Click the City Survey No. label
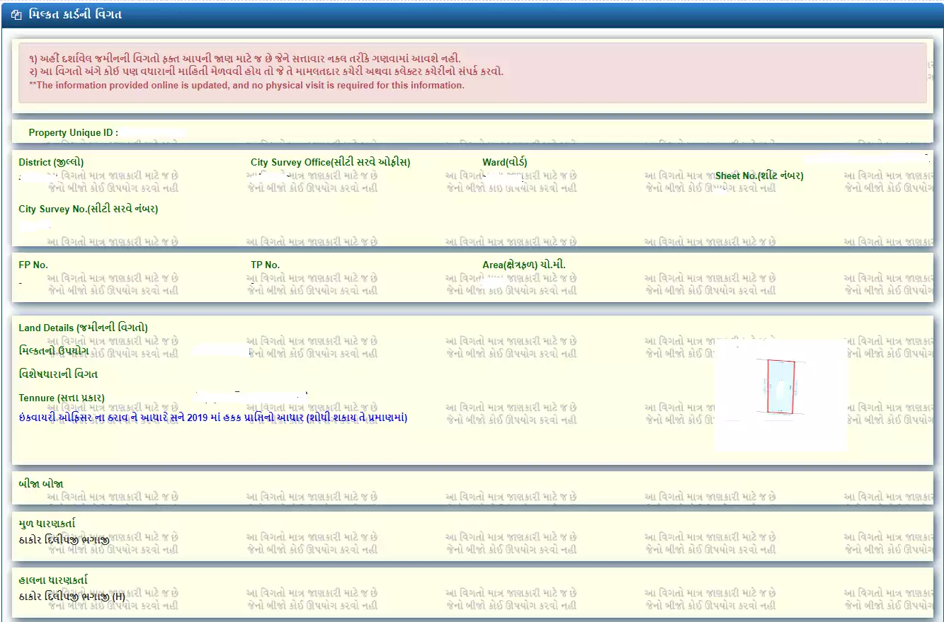 click(88, 209)
